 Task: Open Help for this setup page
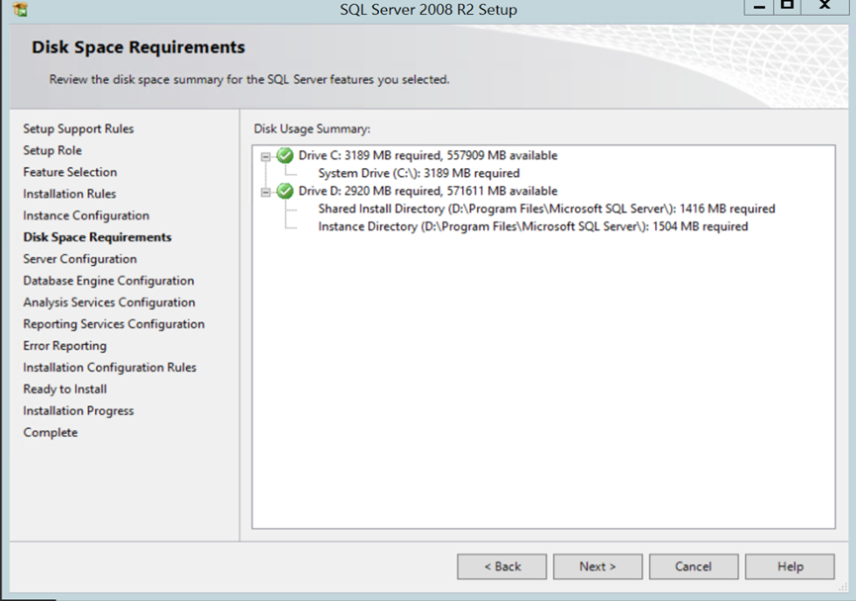790,566
